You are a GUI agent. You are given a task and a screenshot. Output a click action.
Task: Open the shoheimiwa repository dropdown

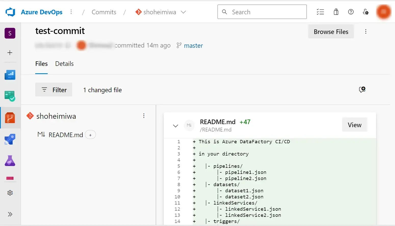(160, 12)
